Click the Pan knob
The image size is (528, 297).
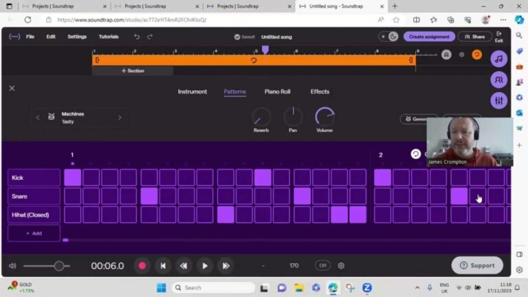293,116
